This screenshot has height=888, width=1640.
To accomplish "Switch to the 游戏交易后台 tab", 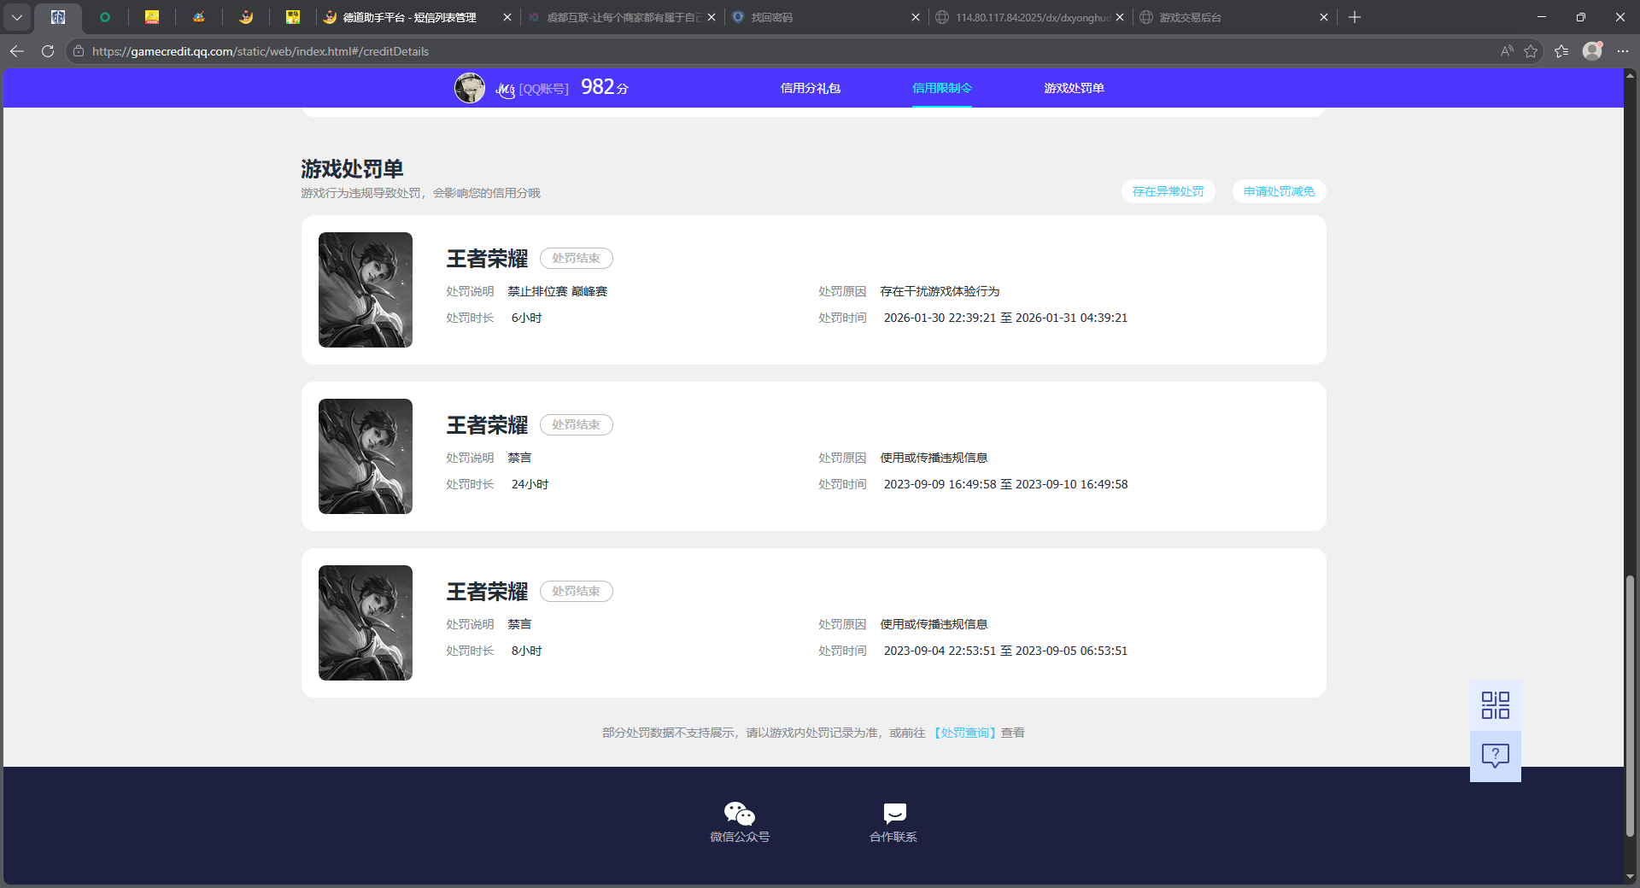I will (1235, 17).
